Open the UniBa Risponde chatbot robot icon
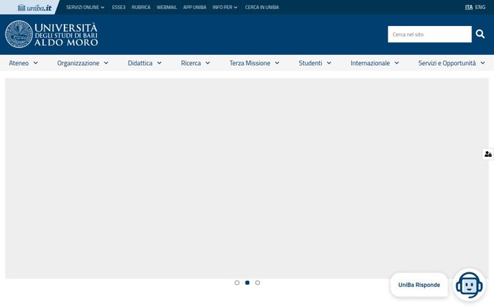 (469, 285)
